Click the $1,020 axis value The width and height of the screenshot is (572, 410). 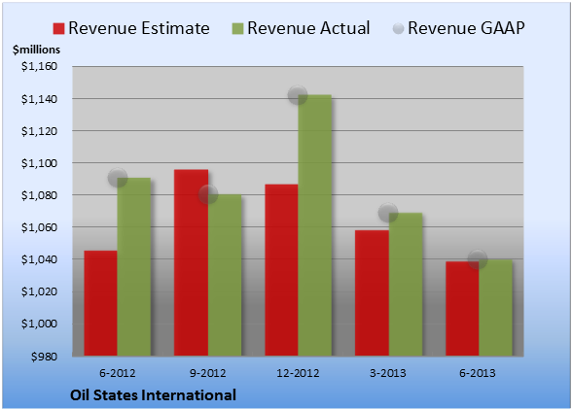(x=39, y=291)
